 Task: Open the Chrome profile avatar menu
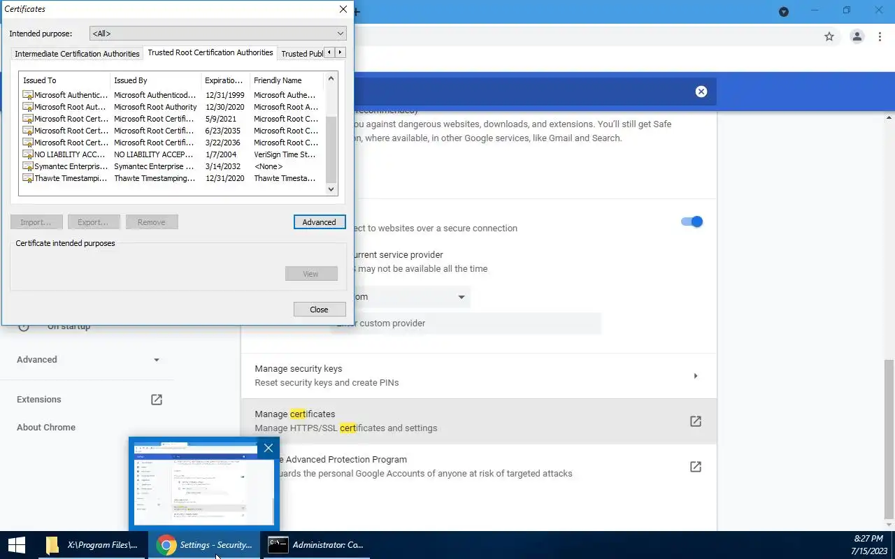point(857,36)
